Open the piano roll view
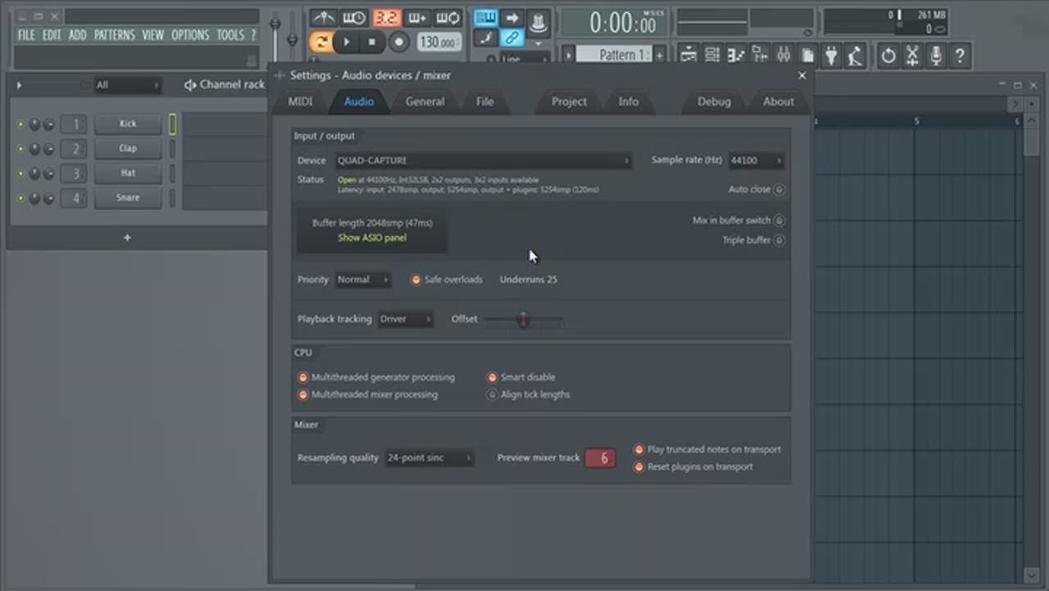1049x591 pixels. coord(736,56)
